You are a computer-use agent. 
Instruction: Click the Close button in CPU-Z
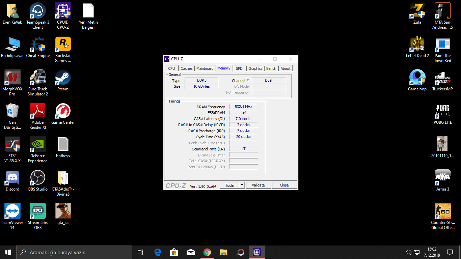point(284,185)
